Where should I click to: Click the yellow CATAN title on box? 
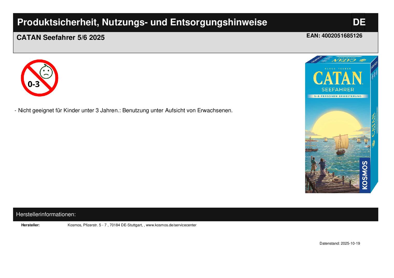[x=337, y=78]
